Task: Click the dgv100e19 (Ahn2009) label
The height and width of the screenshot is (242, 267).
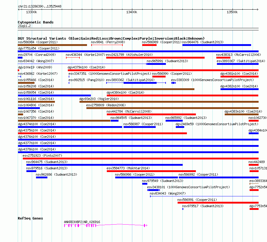Action: 35,67
